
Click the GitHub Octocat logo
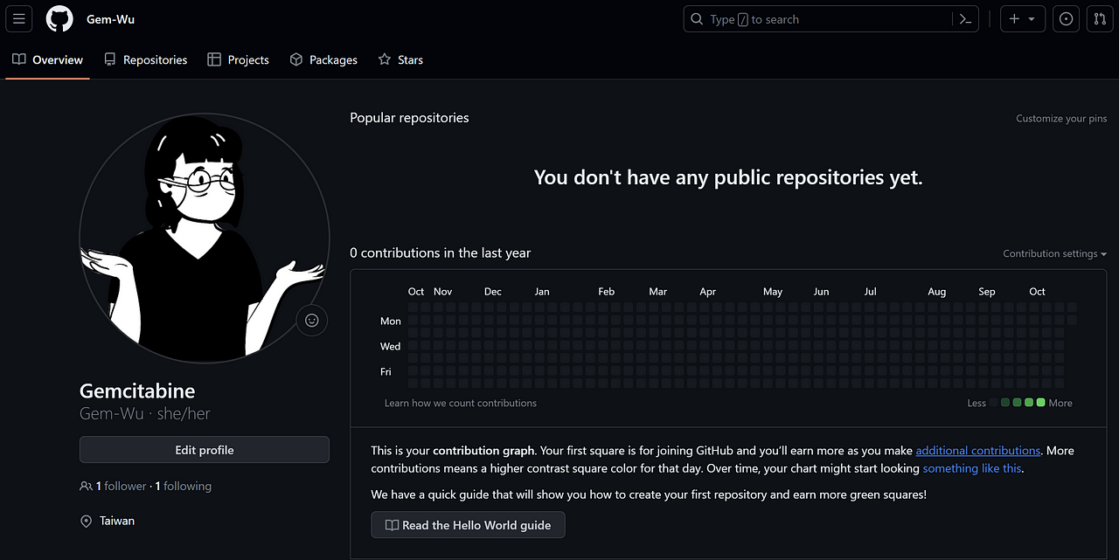pos(59,18)
